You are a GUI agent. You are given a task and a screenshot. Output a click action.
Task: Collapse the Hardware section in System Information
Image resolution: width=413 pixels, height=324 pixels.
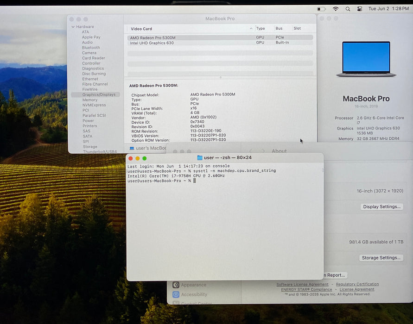(73, 27)
